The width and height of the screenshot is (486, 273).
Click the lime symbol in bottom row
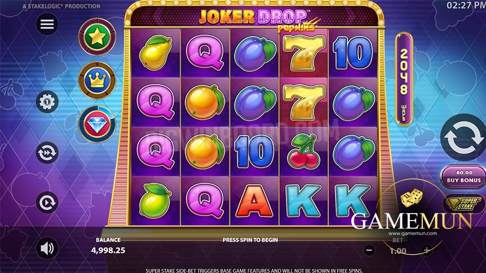[x=155, y=201]
